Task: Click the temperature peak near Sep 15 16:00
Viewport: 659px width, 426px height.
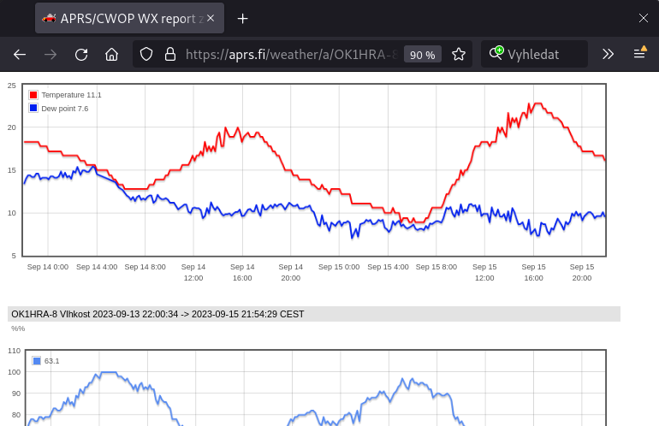Action: (536, 104)
